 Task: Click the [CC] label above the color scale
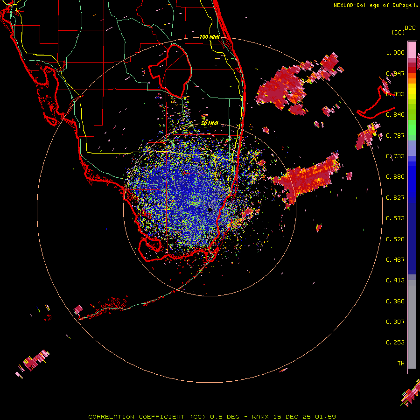point(398,32)
